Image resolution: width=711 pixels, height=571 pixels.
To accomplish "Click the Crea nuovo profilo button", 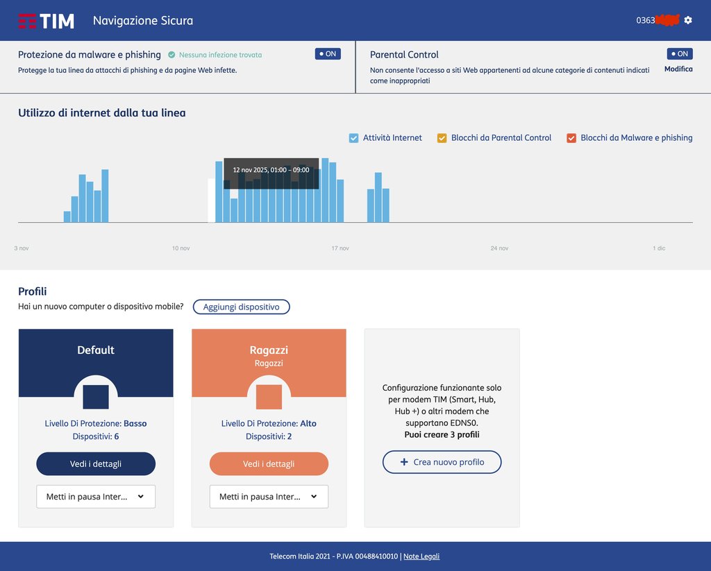I will [442, 462].
